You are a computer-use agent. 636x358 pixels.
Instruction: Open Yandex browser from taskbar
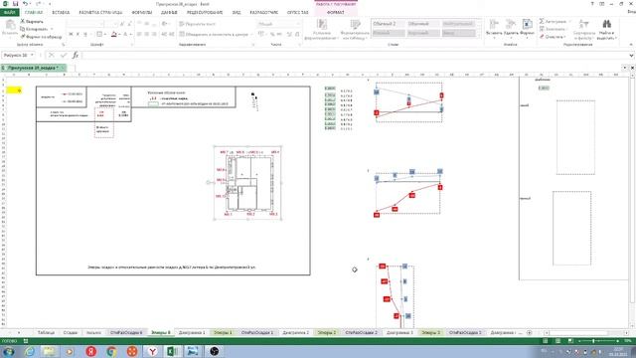point(152,351)
